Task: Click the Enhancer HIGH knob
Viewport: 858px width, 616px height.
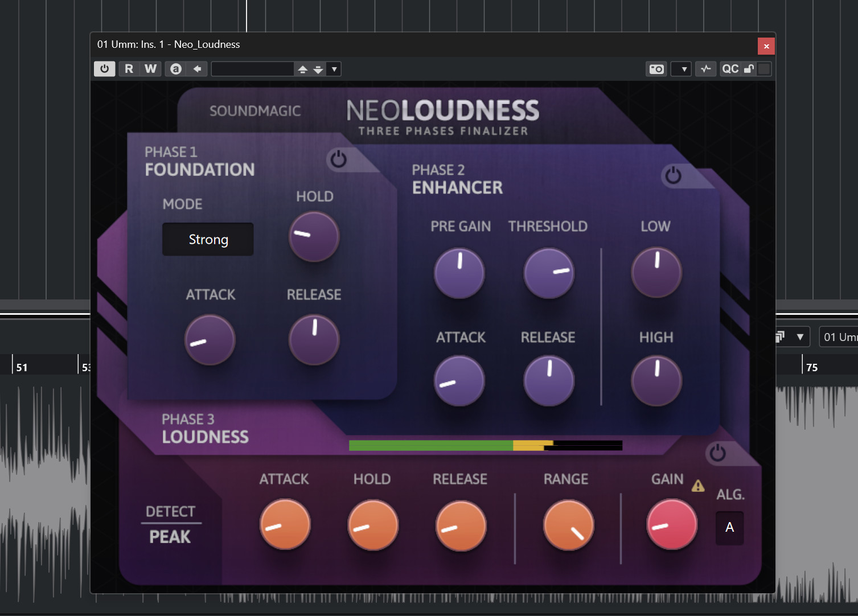Action: tap(656, 381)
